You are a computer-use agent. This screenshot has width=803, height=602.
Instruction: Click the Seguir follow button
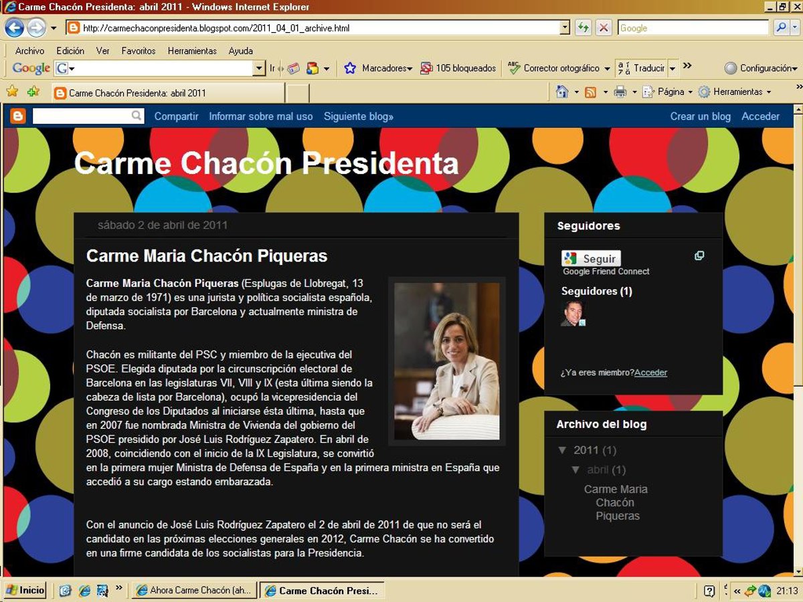tap(591, 259)
